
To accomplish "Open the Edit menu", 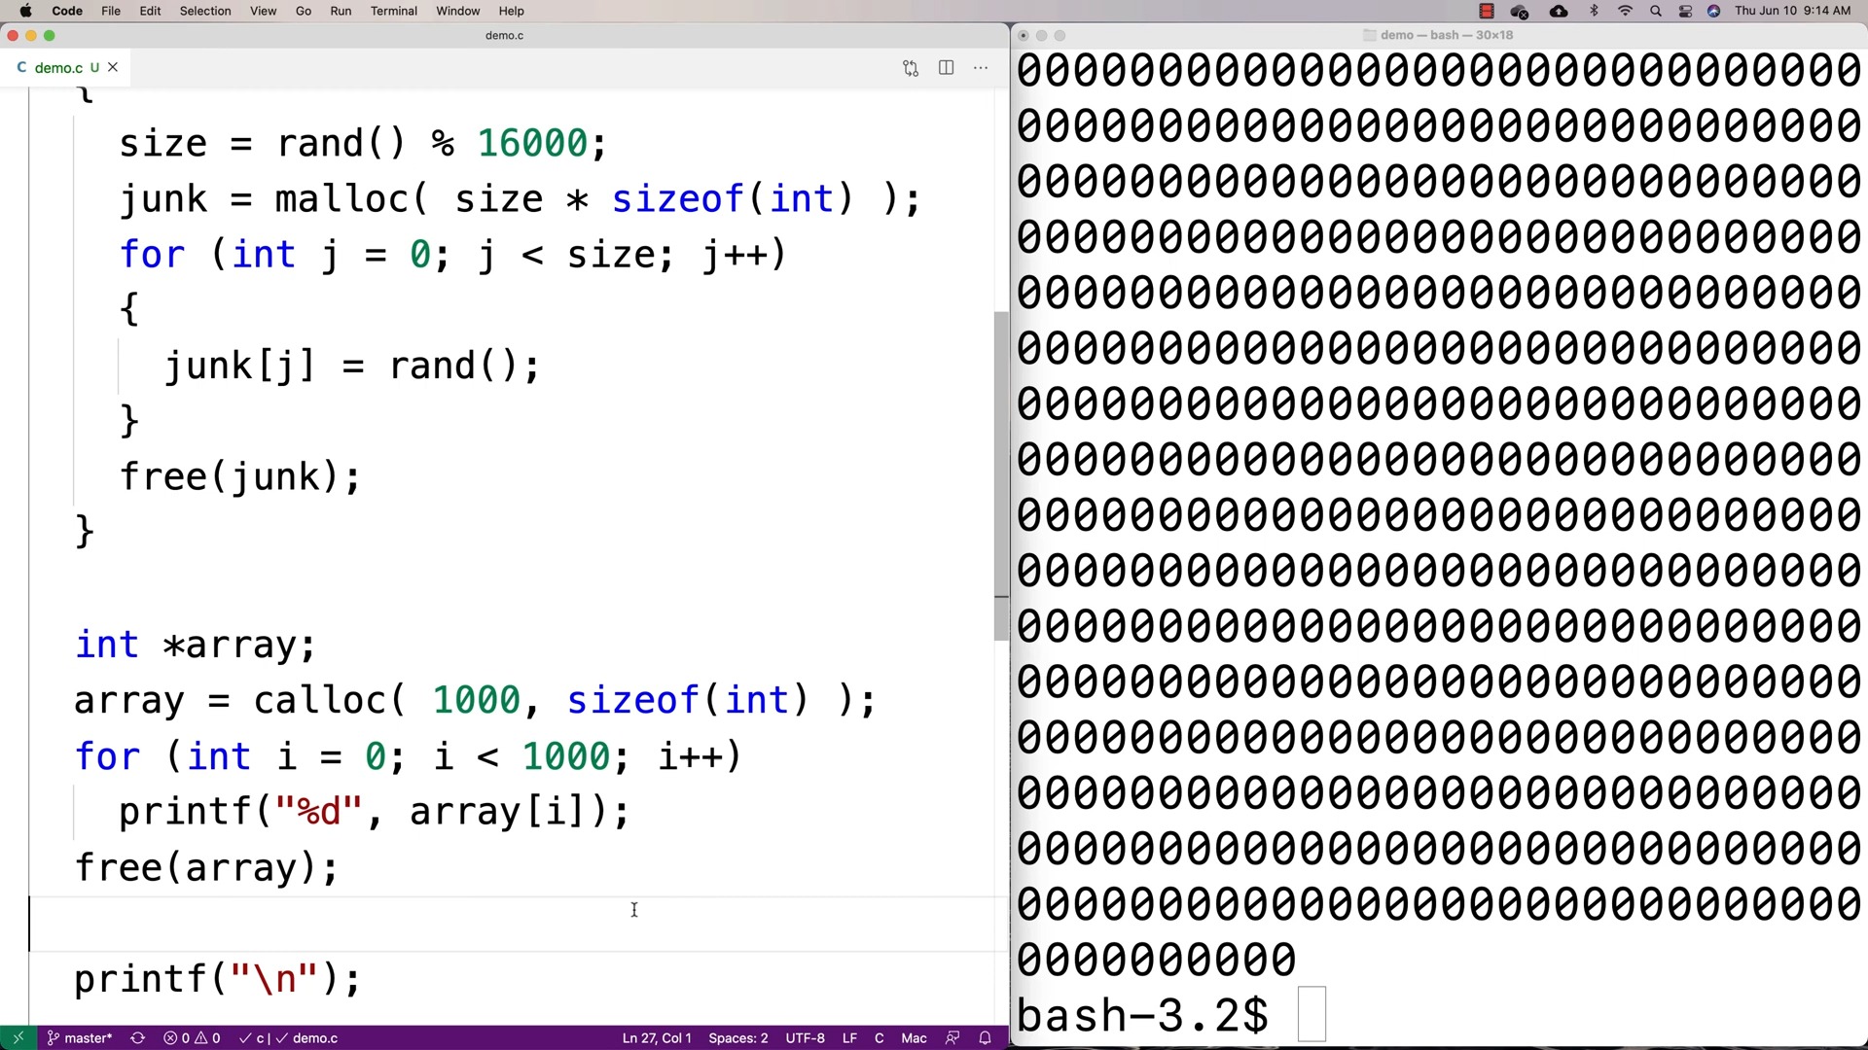I will (x=150, y=11).
